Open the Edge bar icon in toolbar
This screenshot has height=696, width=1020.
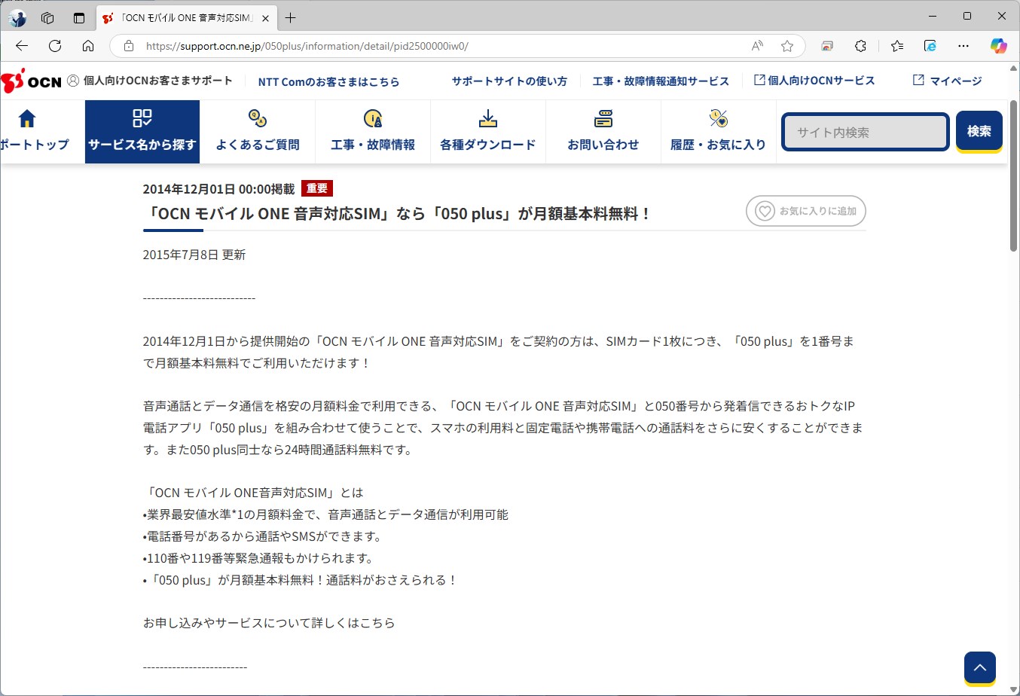[930, 46]
